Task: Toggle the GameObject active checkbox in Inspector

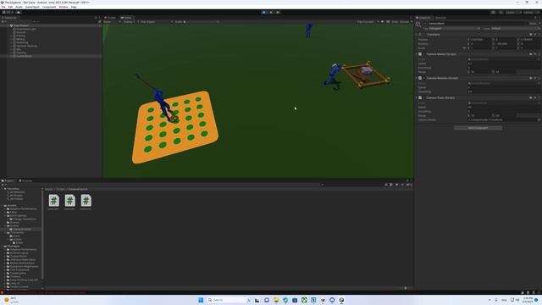Action: (x=425, y=24)
